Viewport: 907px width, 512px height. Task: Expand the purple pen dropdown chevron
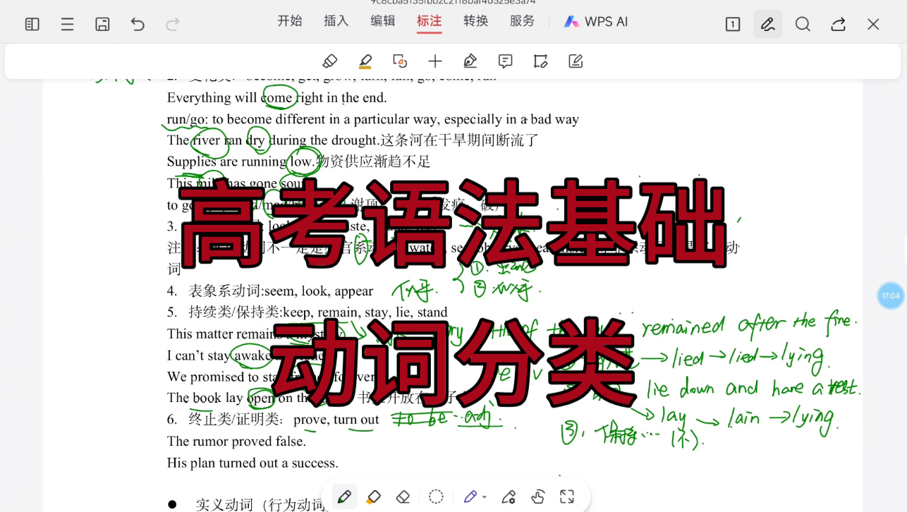point(485,496)
